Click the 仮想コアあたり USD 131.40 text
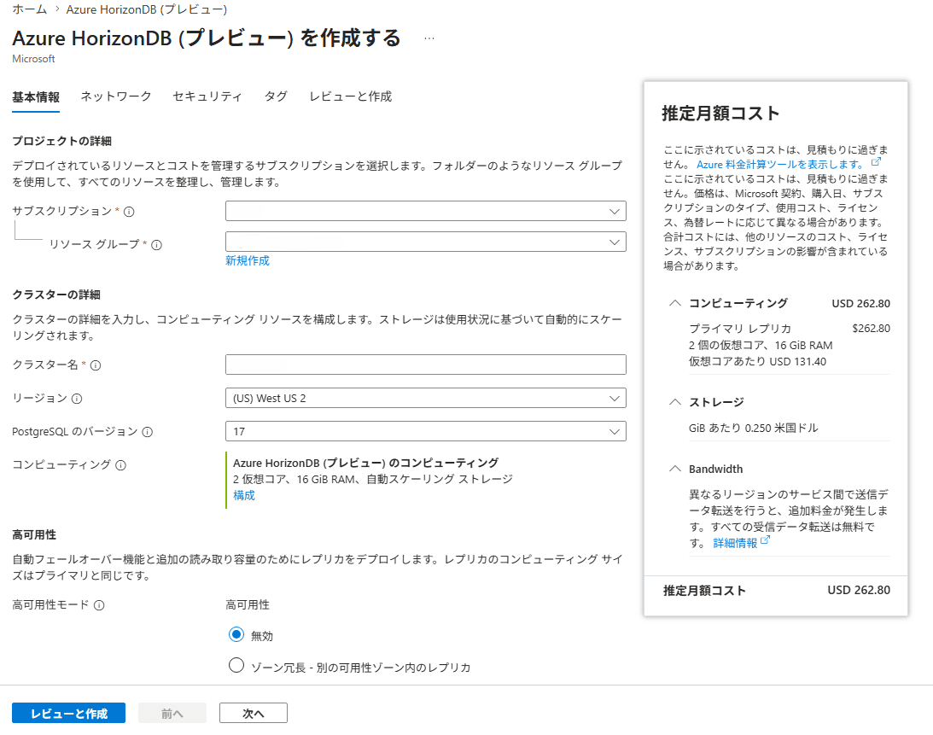This screenshot has height=735, width=933. pyautogui.click(x=757, y=361)
